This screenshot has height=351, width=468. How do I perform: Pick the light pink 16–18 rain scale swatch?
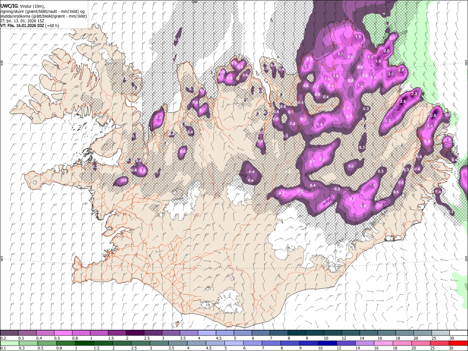click(x=383, y=343)
